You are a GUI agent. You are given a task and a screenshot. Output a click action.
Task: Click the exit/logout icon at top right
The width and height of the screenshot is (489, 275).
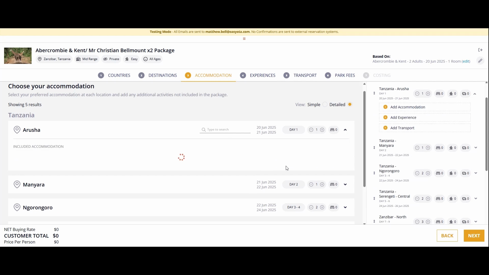480,50
